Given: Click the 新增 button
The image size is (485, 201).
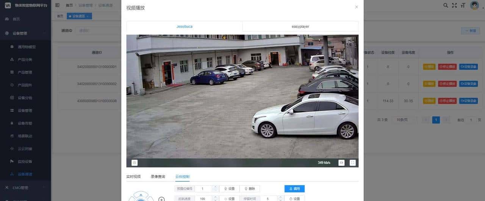Looking at the screenshot, I should (470, 31).
